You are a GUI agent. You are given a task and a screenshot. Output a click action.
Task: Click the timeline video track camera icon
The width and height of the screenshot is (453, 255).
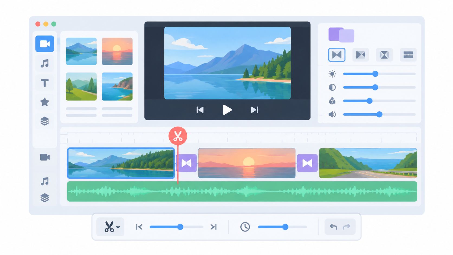point(45,157)
